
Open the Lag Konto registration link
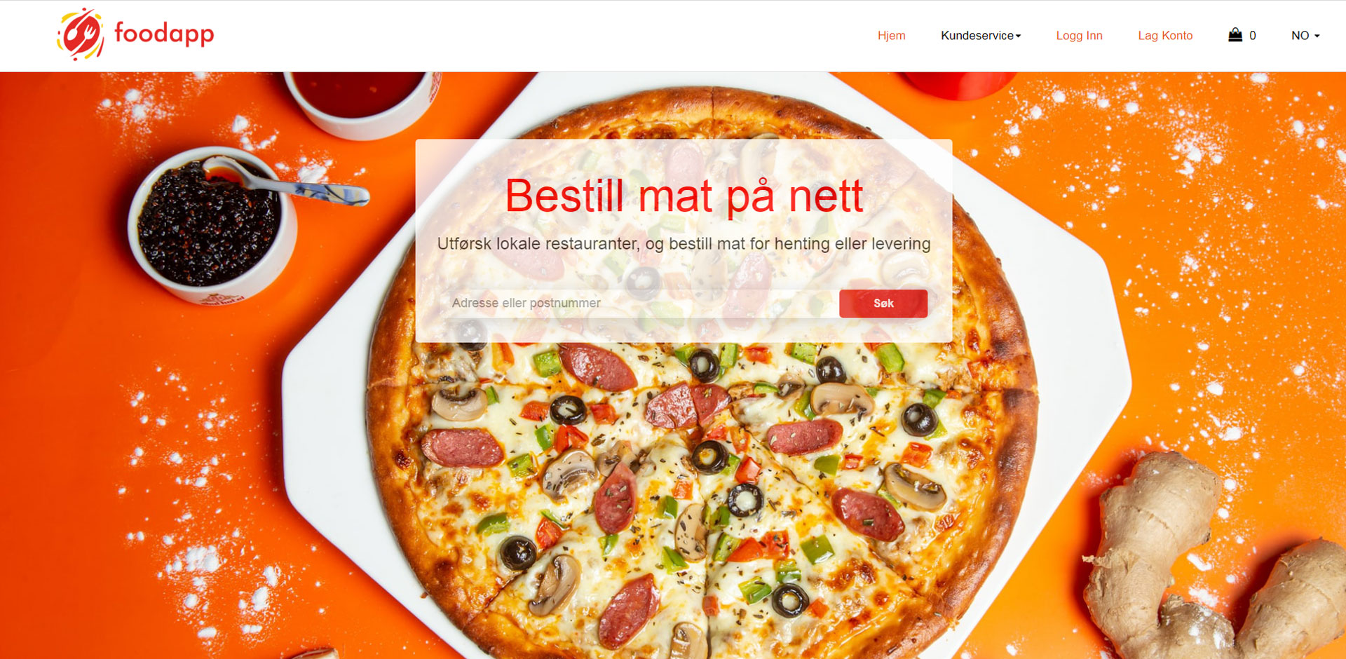pyautogui.click(x=1165, y=36)
